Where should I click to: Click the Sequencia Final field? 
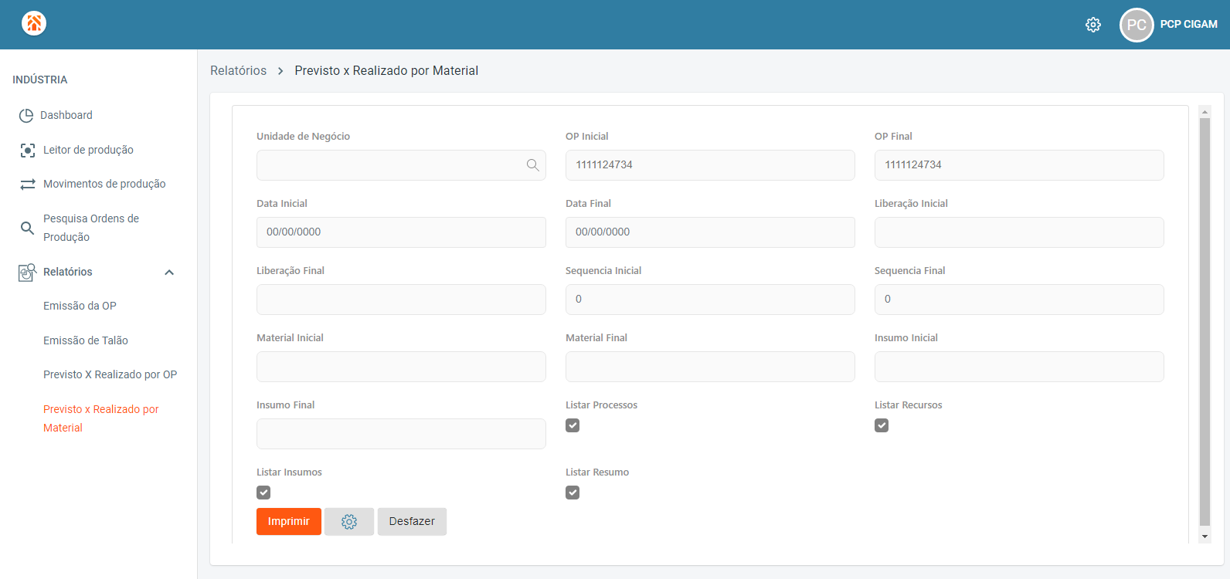point(1019,300)
